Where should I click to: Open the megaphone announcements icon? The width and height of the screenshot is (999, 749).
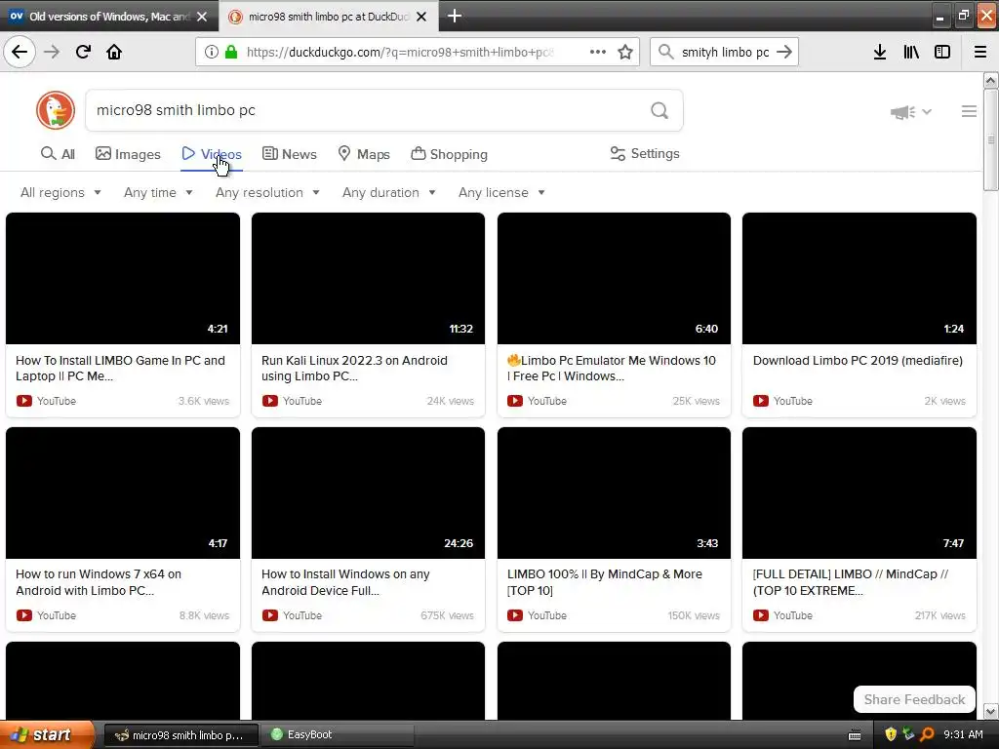coord(902,112)
